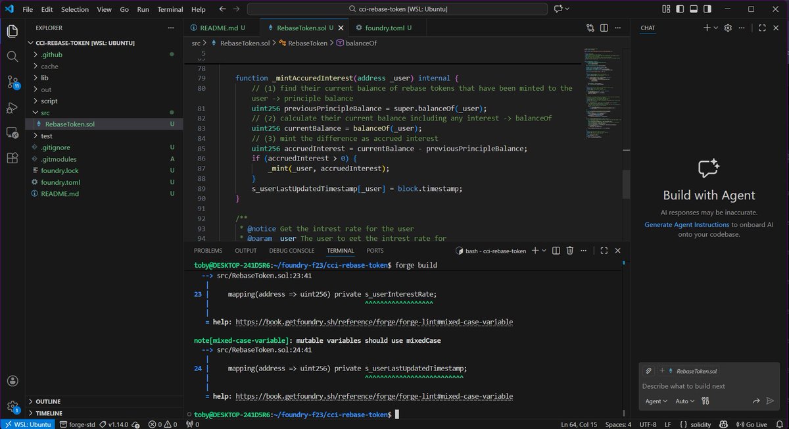This screenshot has width=789, height=429.
Task: Split the terminal
Action: [556, 251]
